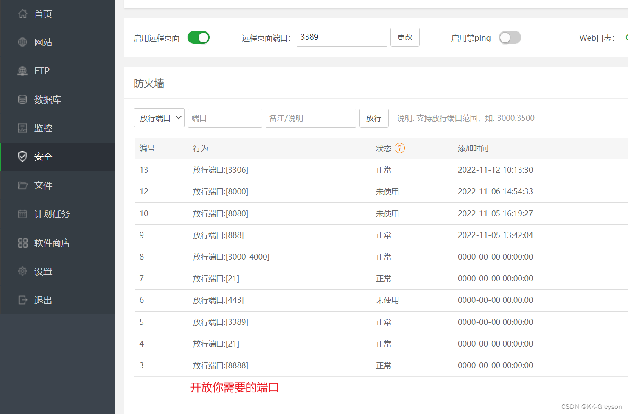
Task: Enable the 启用禁ping switch
Action: [510, 37]
